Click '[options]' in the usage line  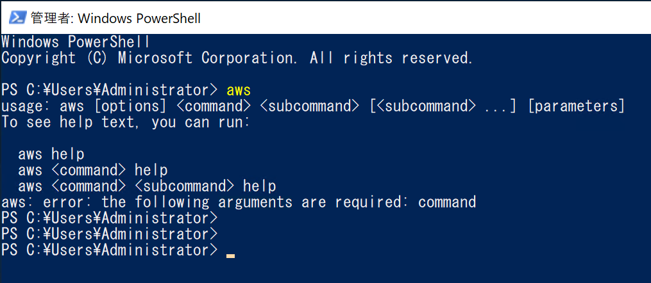(128, 106)
